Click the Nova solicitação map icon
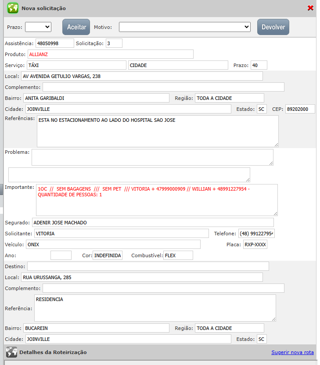The width and height of the screenshot is (320, 365). click(13, 8)
